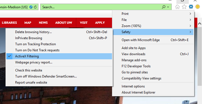Click the Tools gear icon
Screen dimensions: 202x104
click(191, 7)
